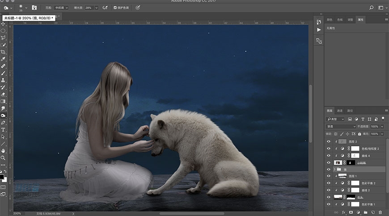Select the Horizontal Type tool
The height and width of the screenshot is (216, 389).
click(x=3, y=129)
